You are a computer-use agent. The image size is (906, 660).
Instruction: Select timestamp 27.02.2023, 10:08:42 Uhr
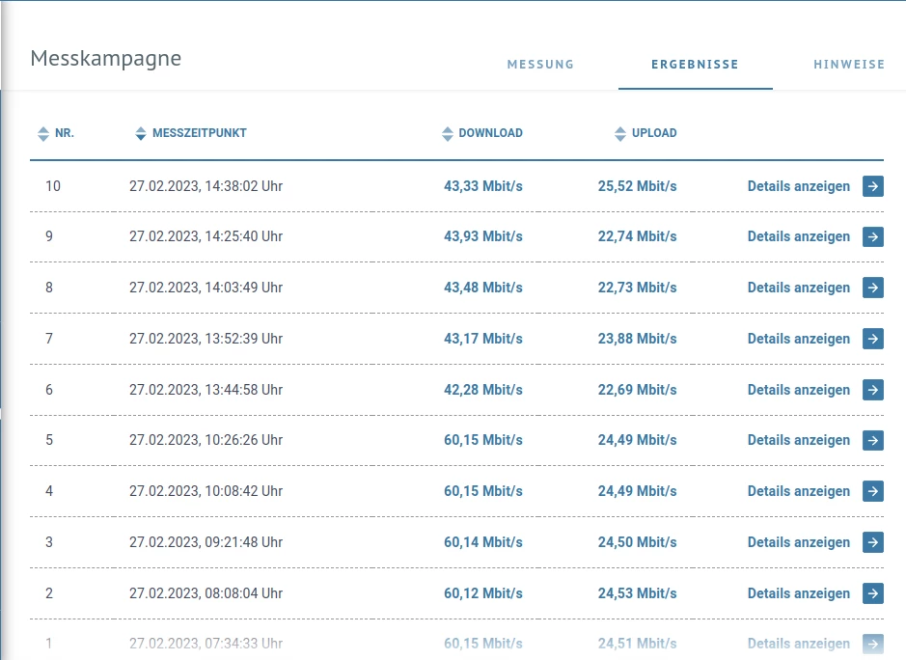[x=206, y=491]
